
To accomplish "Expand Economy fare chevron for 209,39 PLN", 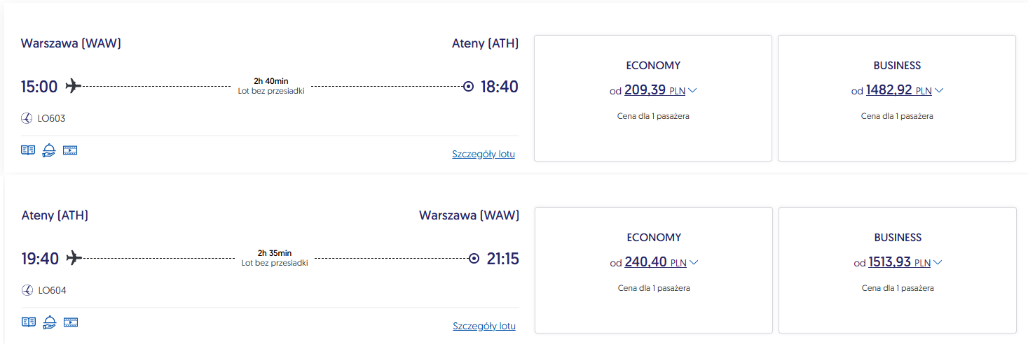I will [693, 90].
